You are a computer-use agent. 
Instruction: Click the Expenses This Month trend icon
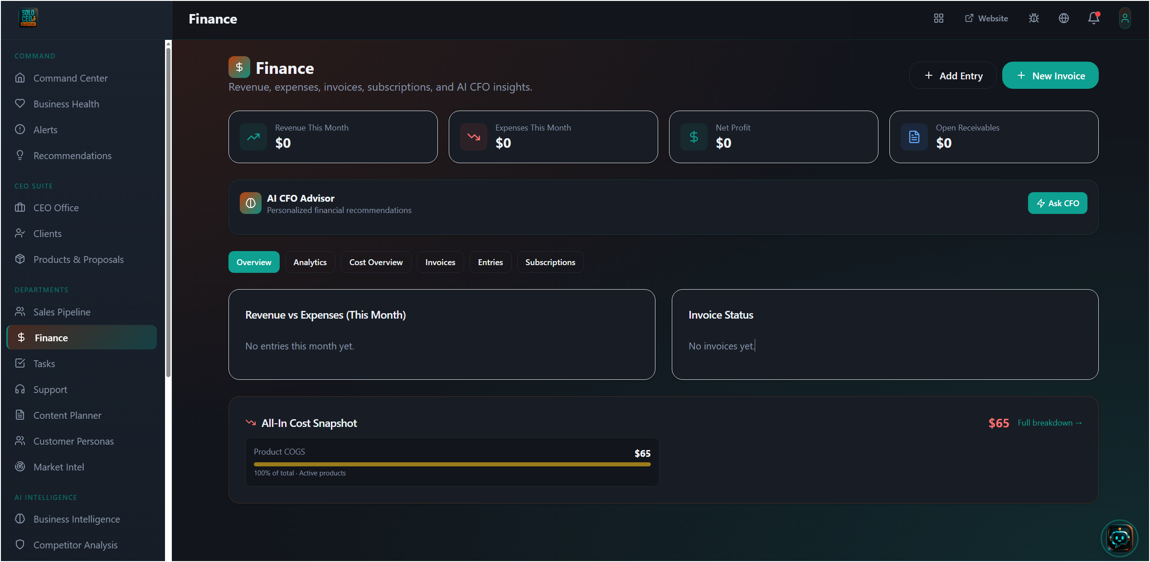[x=474, y=137]
